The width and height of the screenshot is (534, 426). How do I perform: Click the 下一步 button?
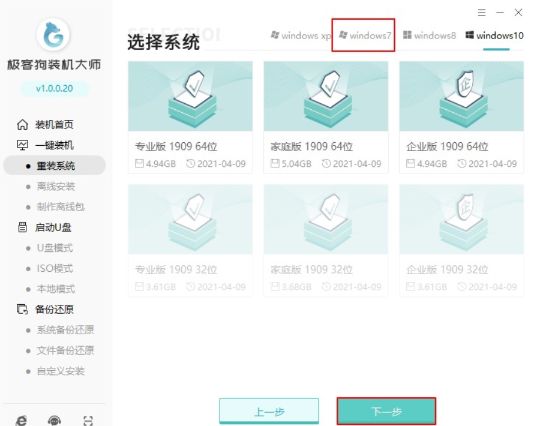[386, 412]
